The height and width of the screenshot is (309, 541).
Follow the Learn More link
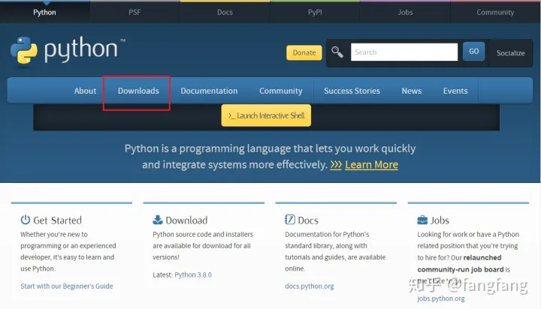coord(371,165)
